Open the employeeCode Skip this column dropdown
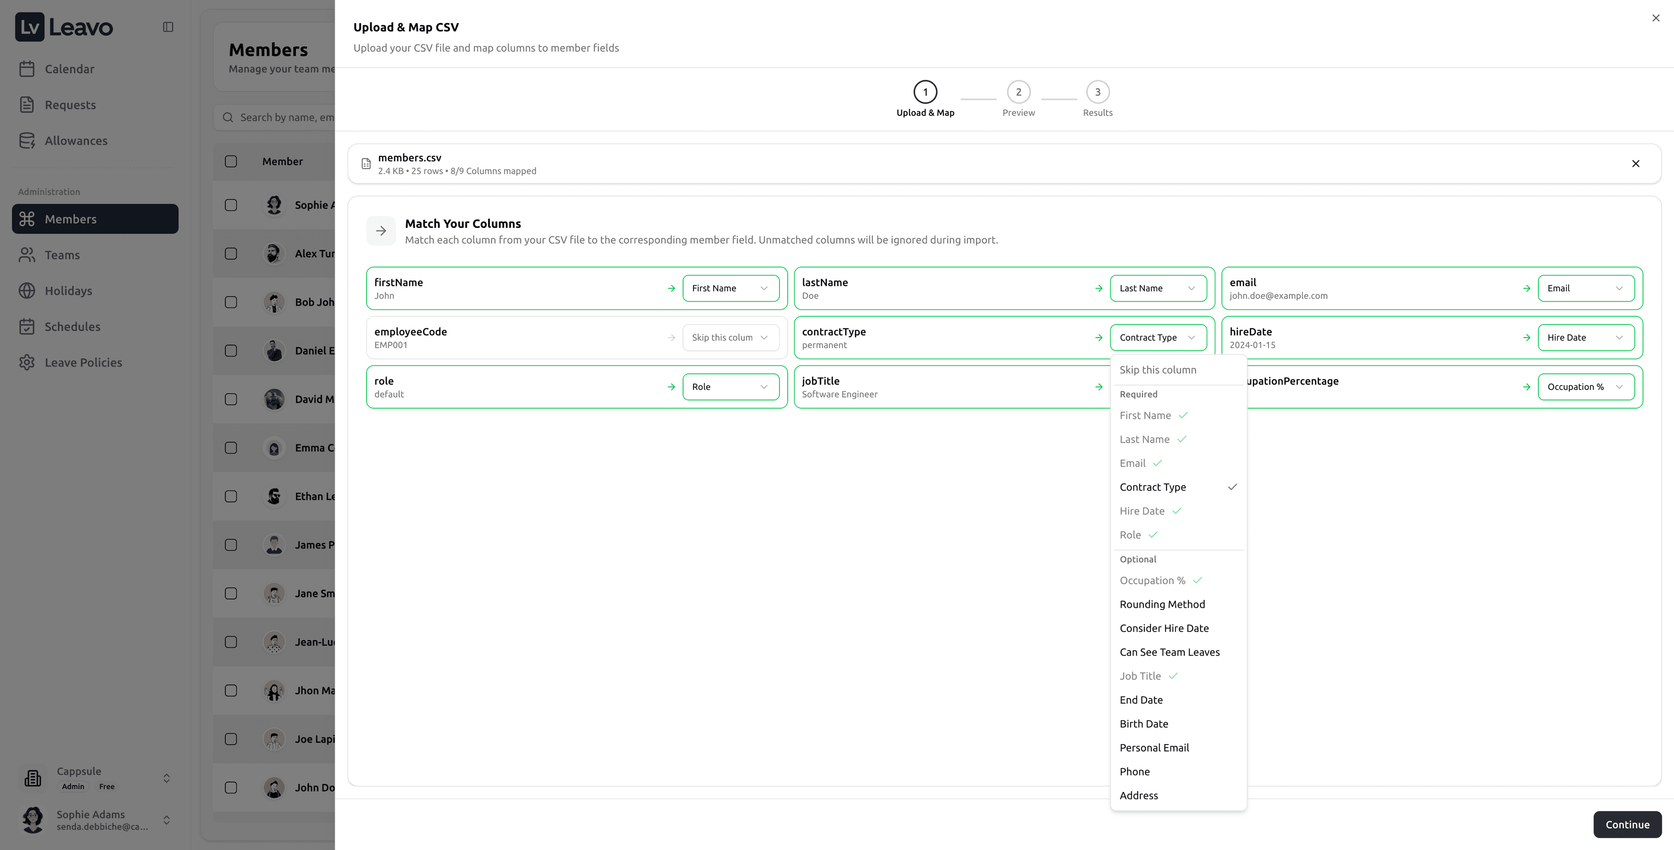Viewport: 1674px width, 850px height. (x=730, y=338)
